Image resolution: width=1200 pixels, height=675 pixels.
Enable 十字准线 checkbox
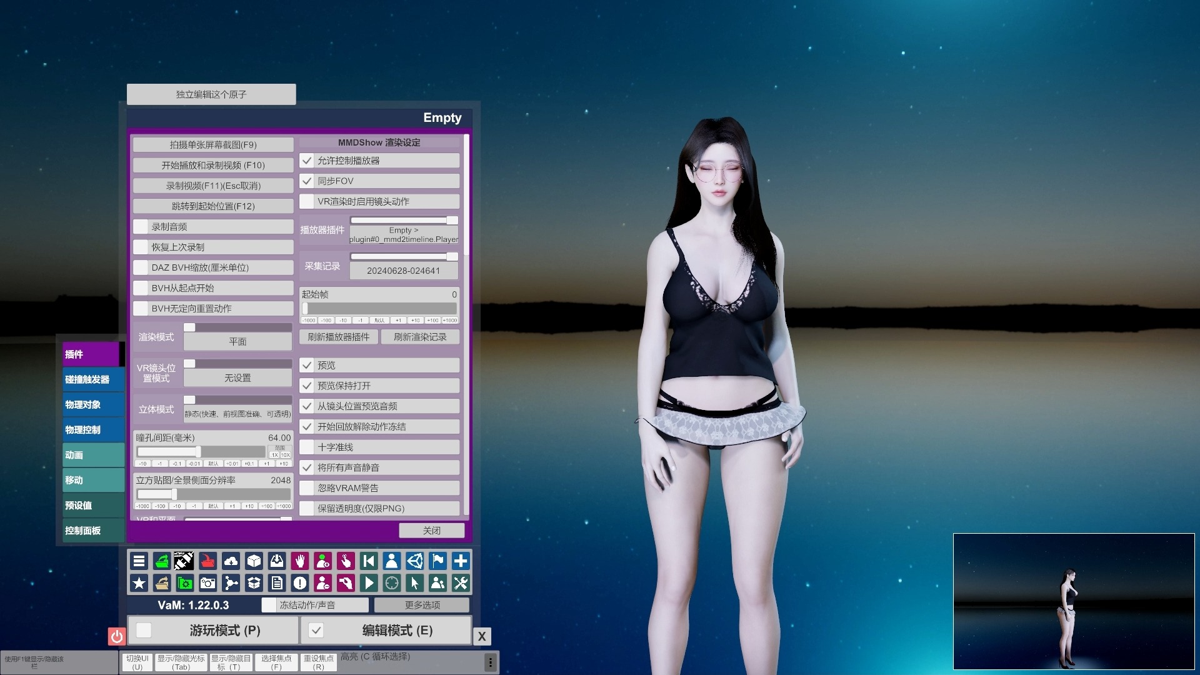click(x=307, y=447)
